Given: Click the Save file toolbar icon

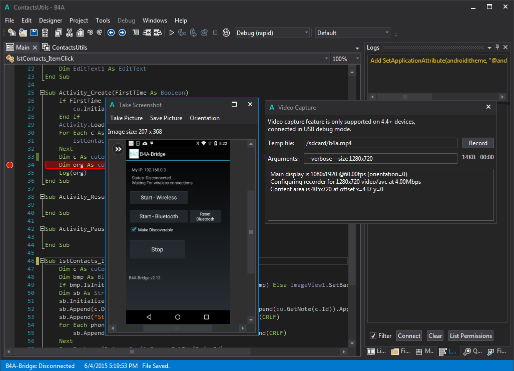Looking at the screenshot, I should click(34, 33).
